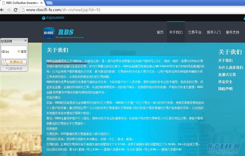The image size is (245, 156).
Task: Open the 服务支持 navigation item
Action: click(233, 32)
